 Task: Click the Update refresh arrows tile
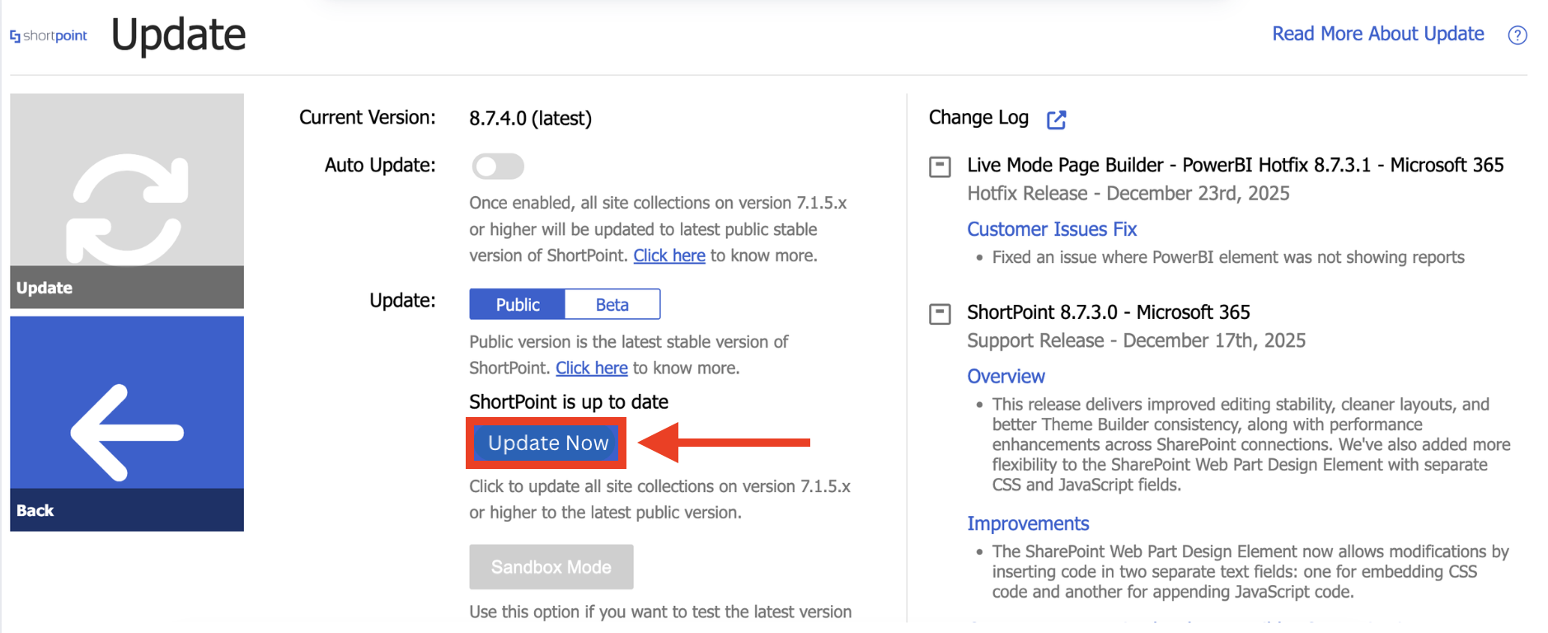pos(127,200)
